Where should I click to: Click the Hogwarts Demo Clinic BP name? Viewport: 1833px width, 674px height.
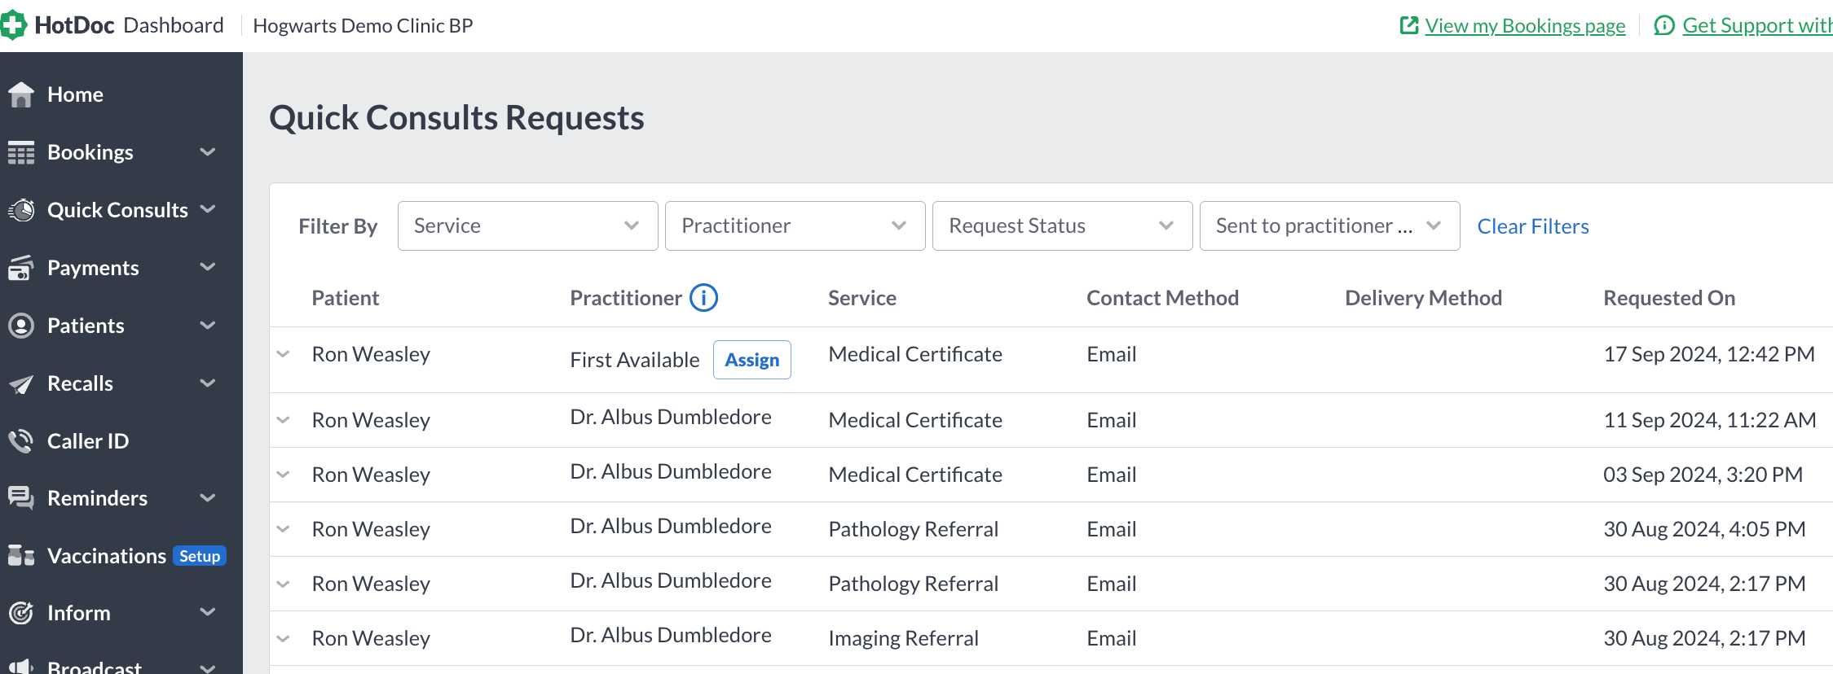pos(363,25)
